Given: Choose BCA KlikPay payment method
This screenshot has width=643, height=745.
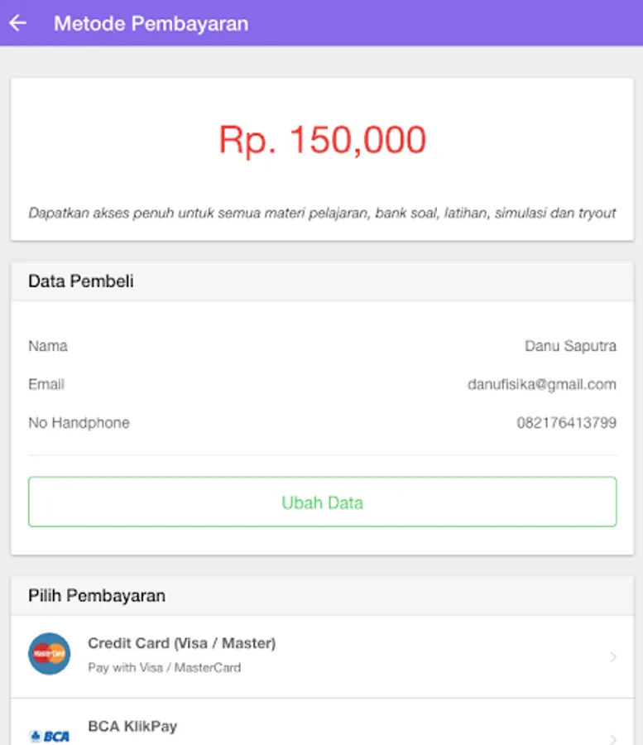Looking at the screenshot, I should coord(132,726).
